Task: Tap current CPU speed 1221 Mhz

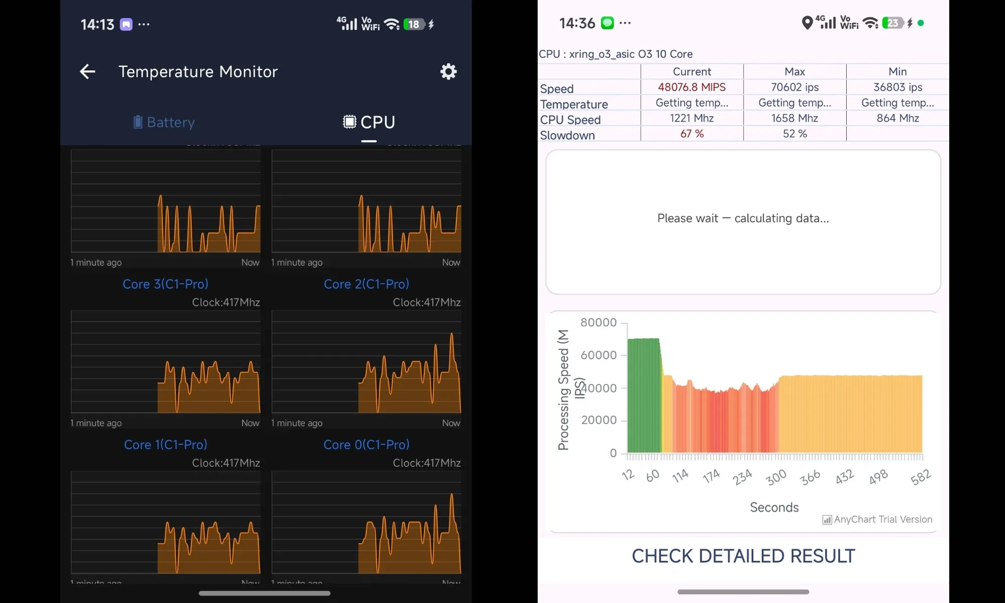Action: 692,118
